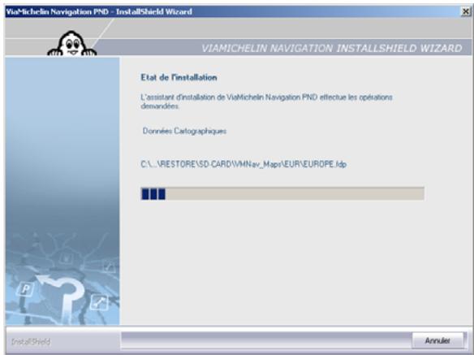
Task: Click the window title bar text
Action: pos(99,12)
